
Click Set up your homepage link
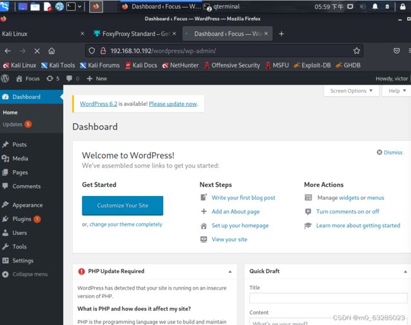point(240,225)
